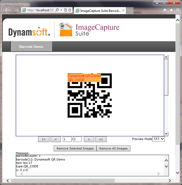Click the 'type:QR_CODE' message line
This screenshot has height=185, width=182.
click(27, 166)
